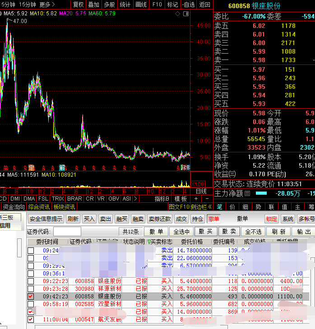Select the 笔 tab in the quote panel
This screenshot has height=329, width=315.
pyautogui.click(x=219, y=207)
